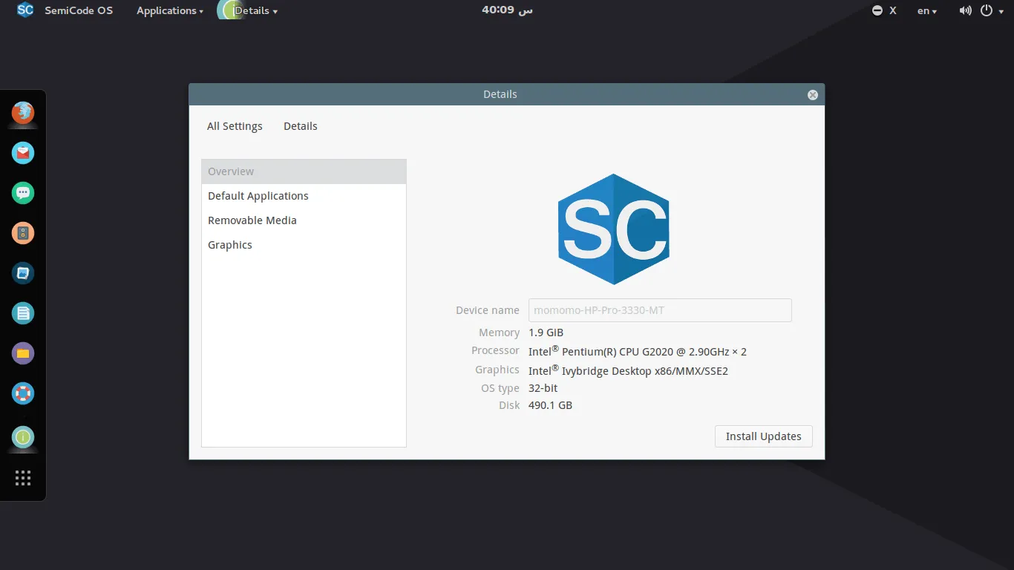The image size is (1014, 570).
Task: Open the file manager from the dock
Action: [x=22, y=353]
